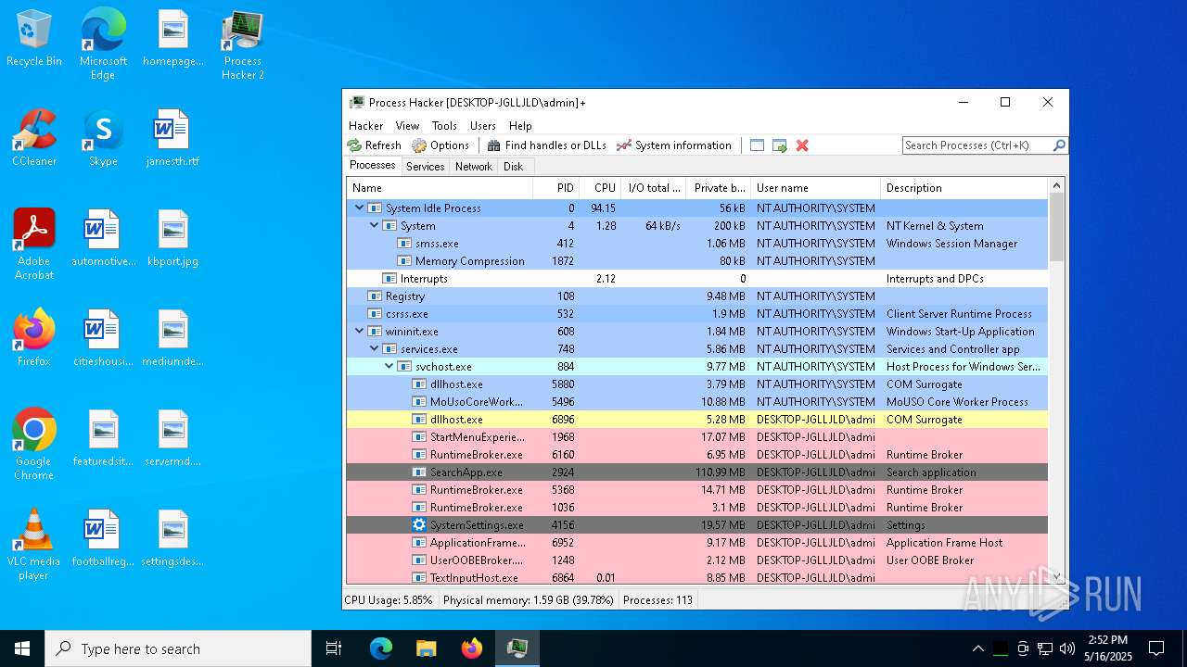Open Task View on taskbar
The width and height of the screenshot is (1187, 667).
pyautogui.click(x=334, y=648)
